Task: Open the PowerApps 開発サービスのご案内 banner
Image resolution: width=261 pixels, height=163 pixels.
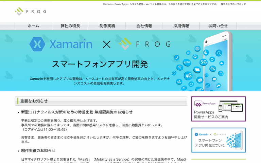Action: click(x=219, y=109)
